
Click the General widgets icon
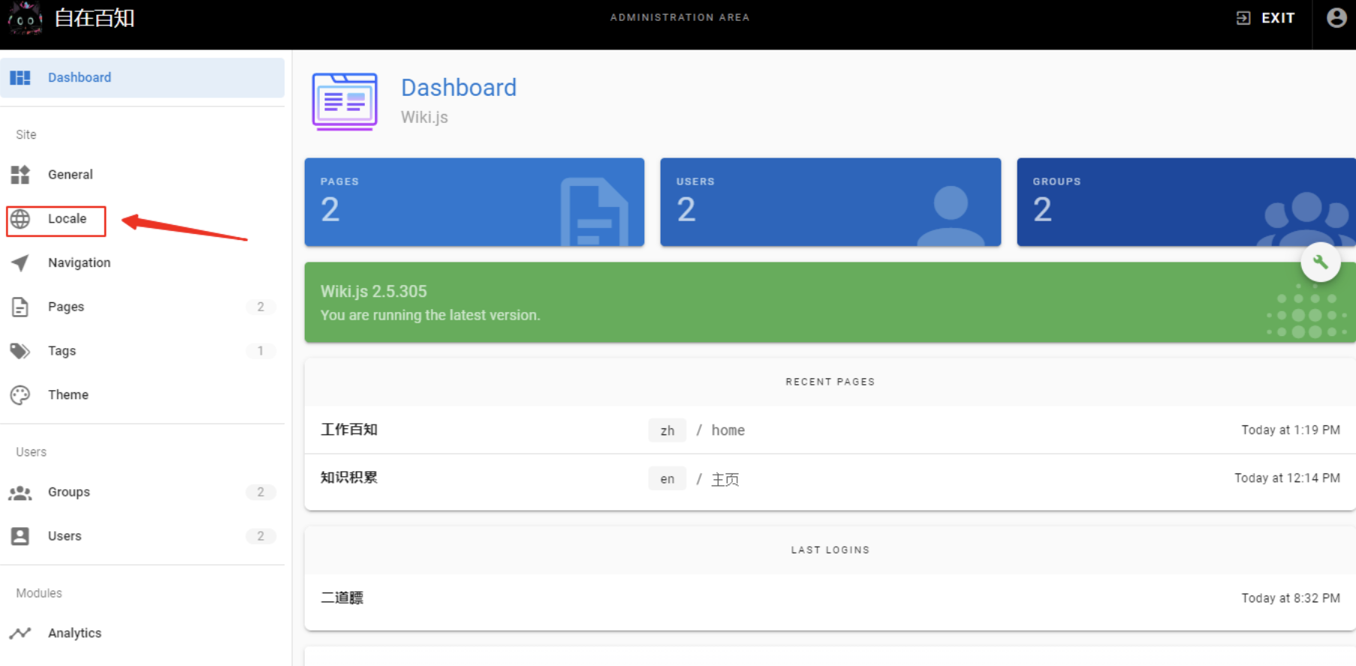click(20, 175)
